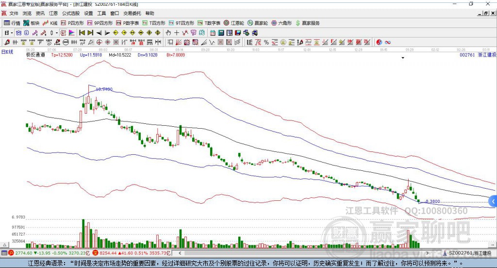
Task: Click the 8.3800 low price label
Action: (x=432, y=201)
